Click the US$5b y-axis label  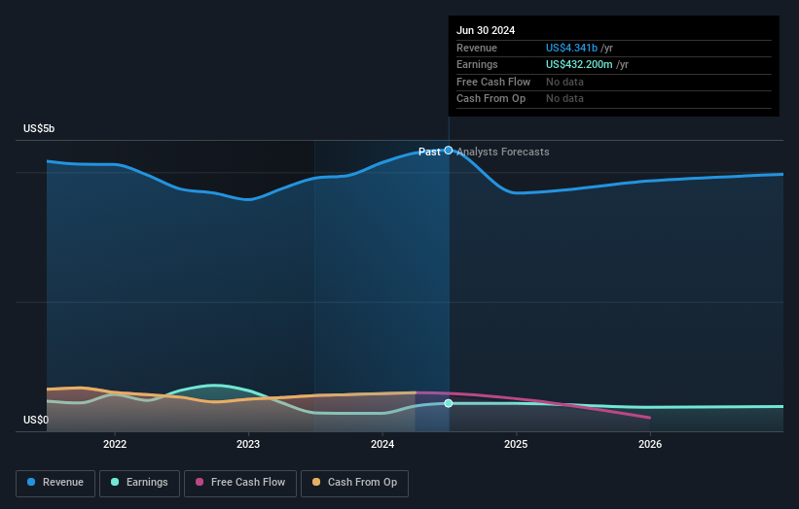39,128
